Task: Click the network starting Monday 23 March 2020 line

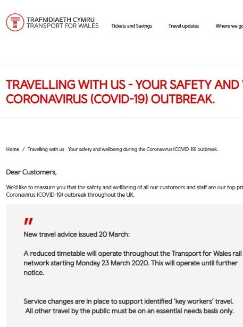Action: click(131, 263)
